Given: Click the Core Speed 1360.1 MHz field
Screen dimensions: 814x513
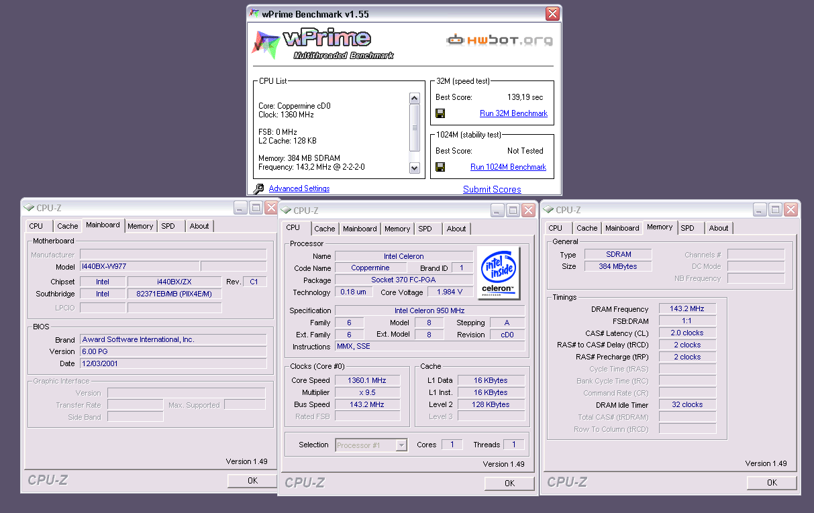Looking at the screenshot, I should coord(367,380).
